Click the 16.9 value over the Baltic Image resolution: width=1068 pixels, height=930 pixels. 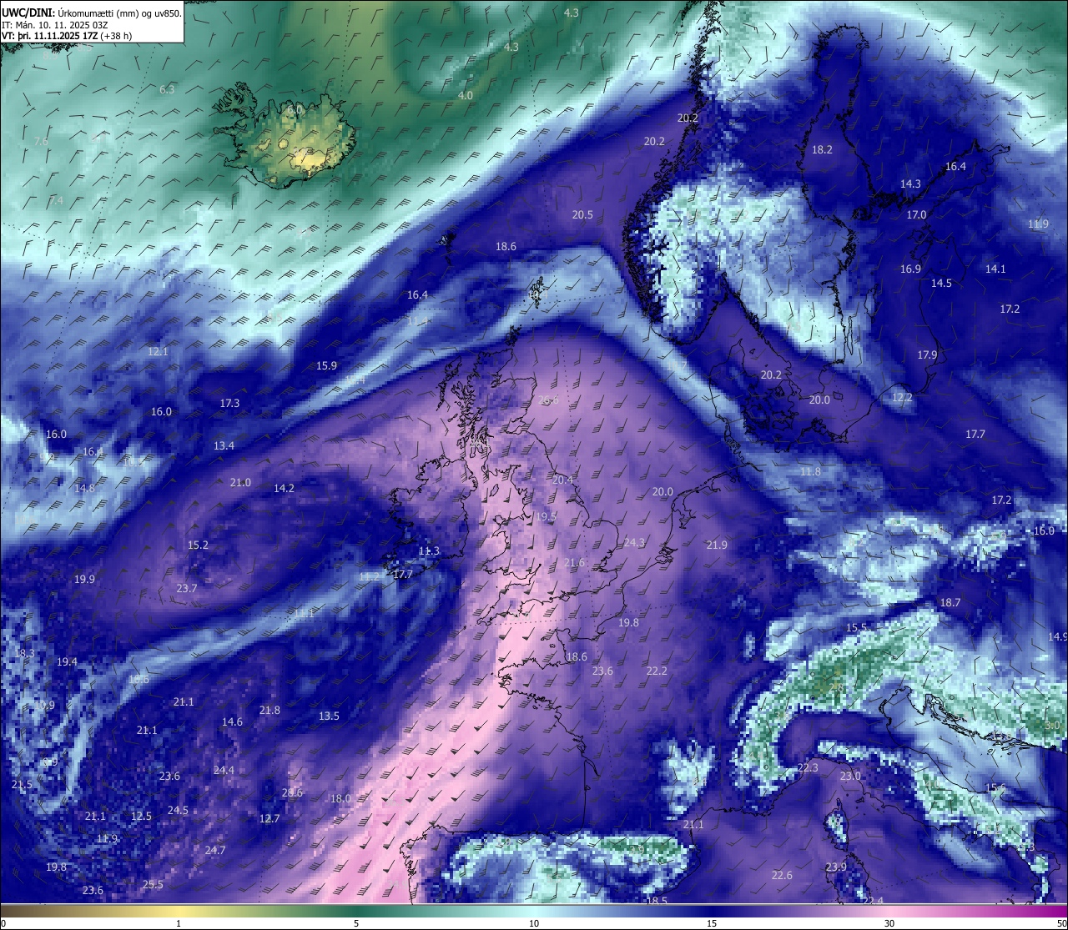point(910,269)
